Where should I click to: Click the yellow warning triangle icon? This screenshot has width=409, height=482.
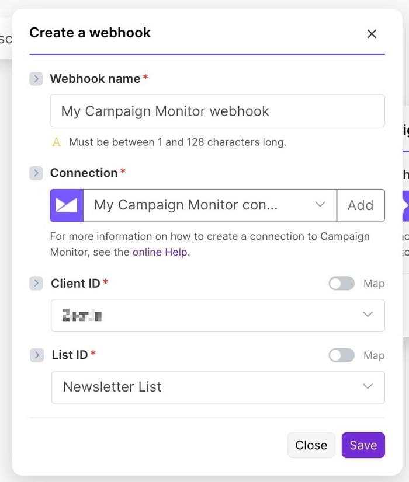57,142
